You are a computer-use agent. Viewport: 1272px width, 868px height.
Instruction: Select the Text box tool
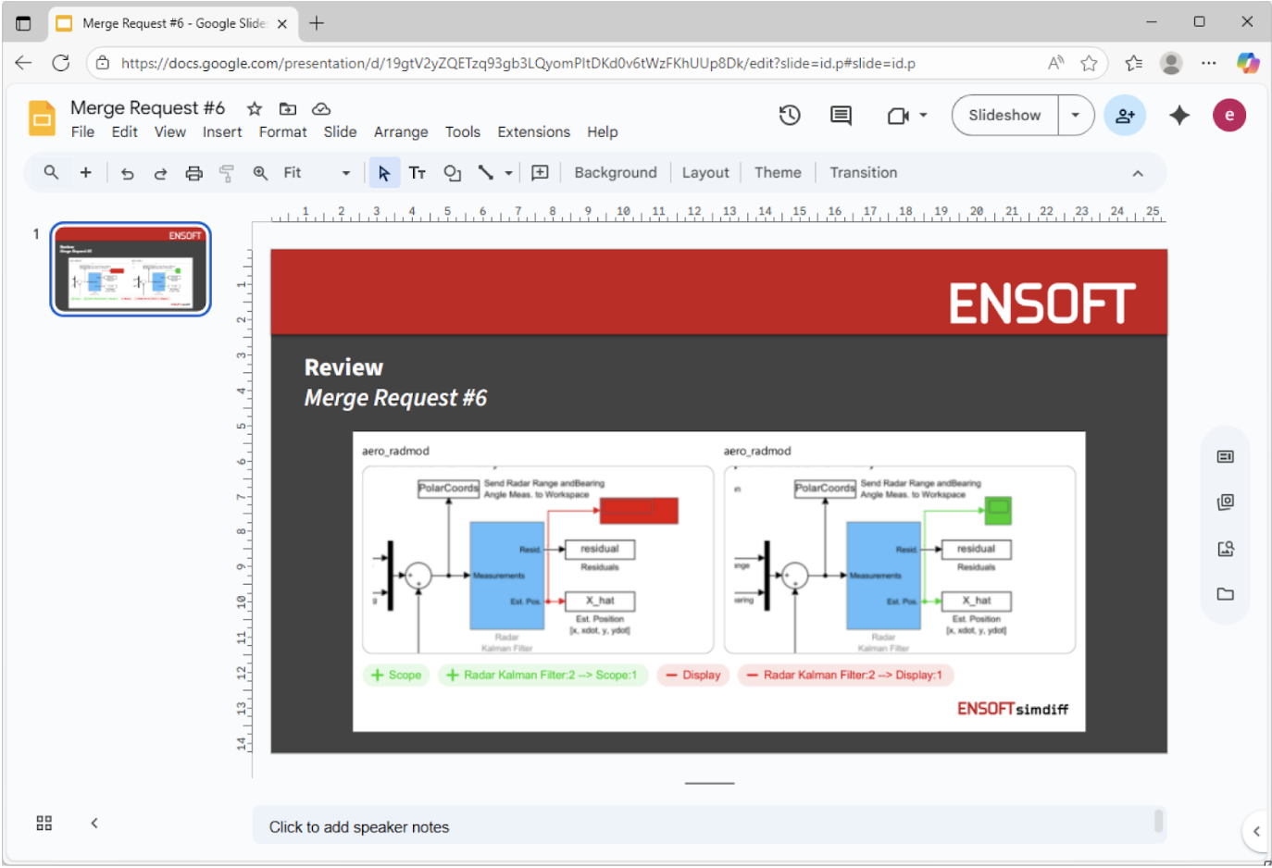click(x=418, y=173)
